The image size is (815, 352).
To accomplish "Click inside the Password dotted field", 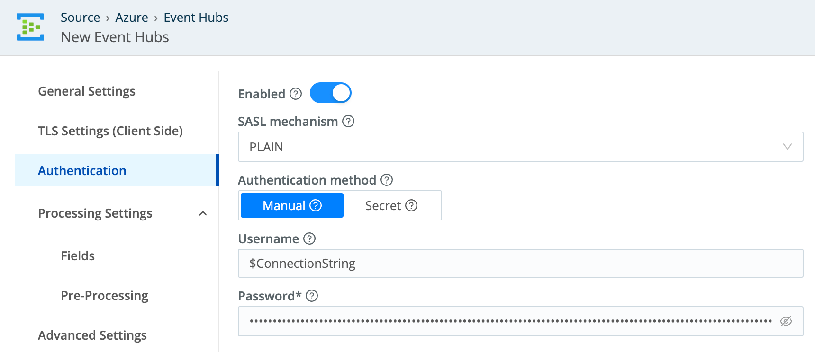I will (474, 321).
